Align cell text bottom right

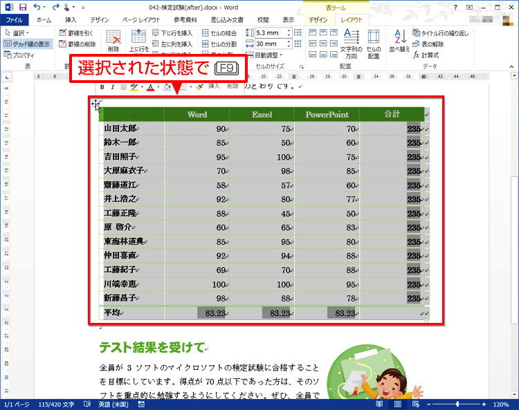334,54
